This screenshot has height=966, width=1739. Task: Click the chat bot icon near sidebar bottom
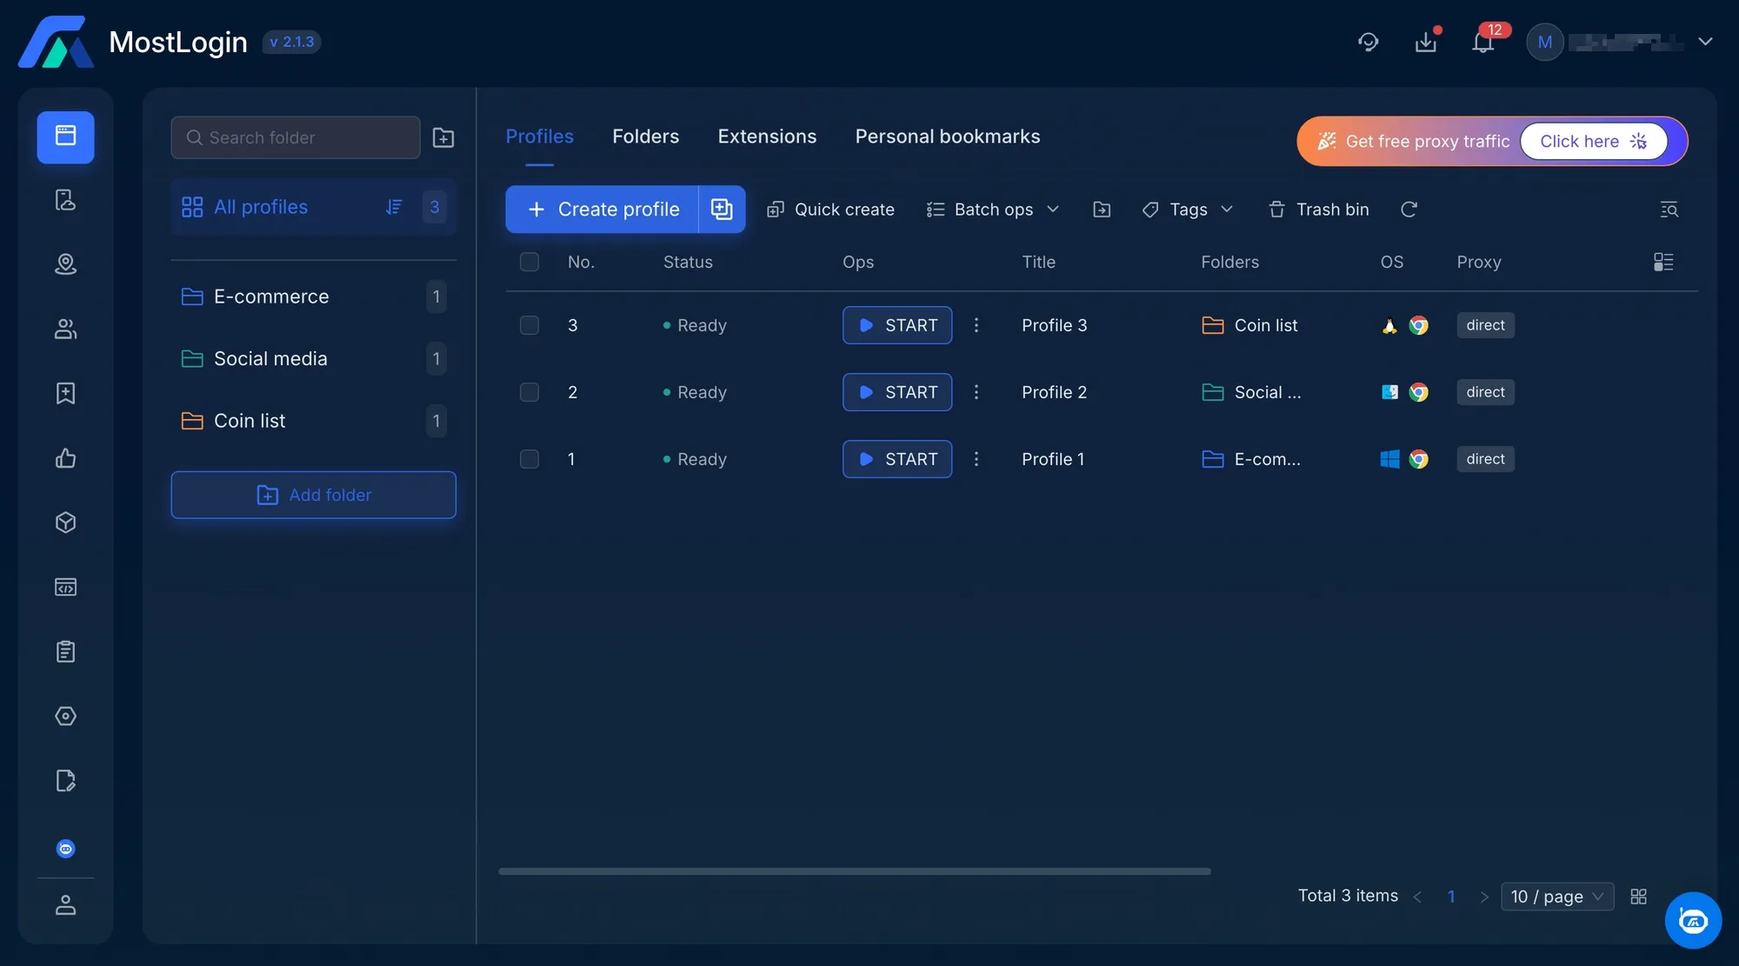pos(65,849)
